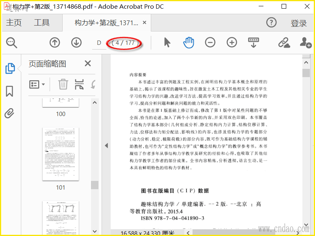Close the 页面缩略图 panel

[88, 64]
